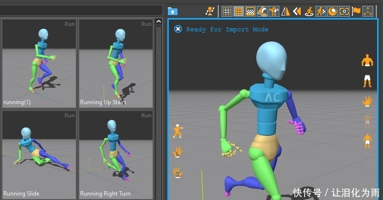Toggle the checkered floor icon

coord(250,11)
